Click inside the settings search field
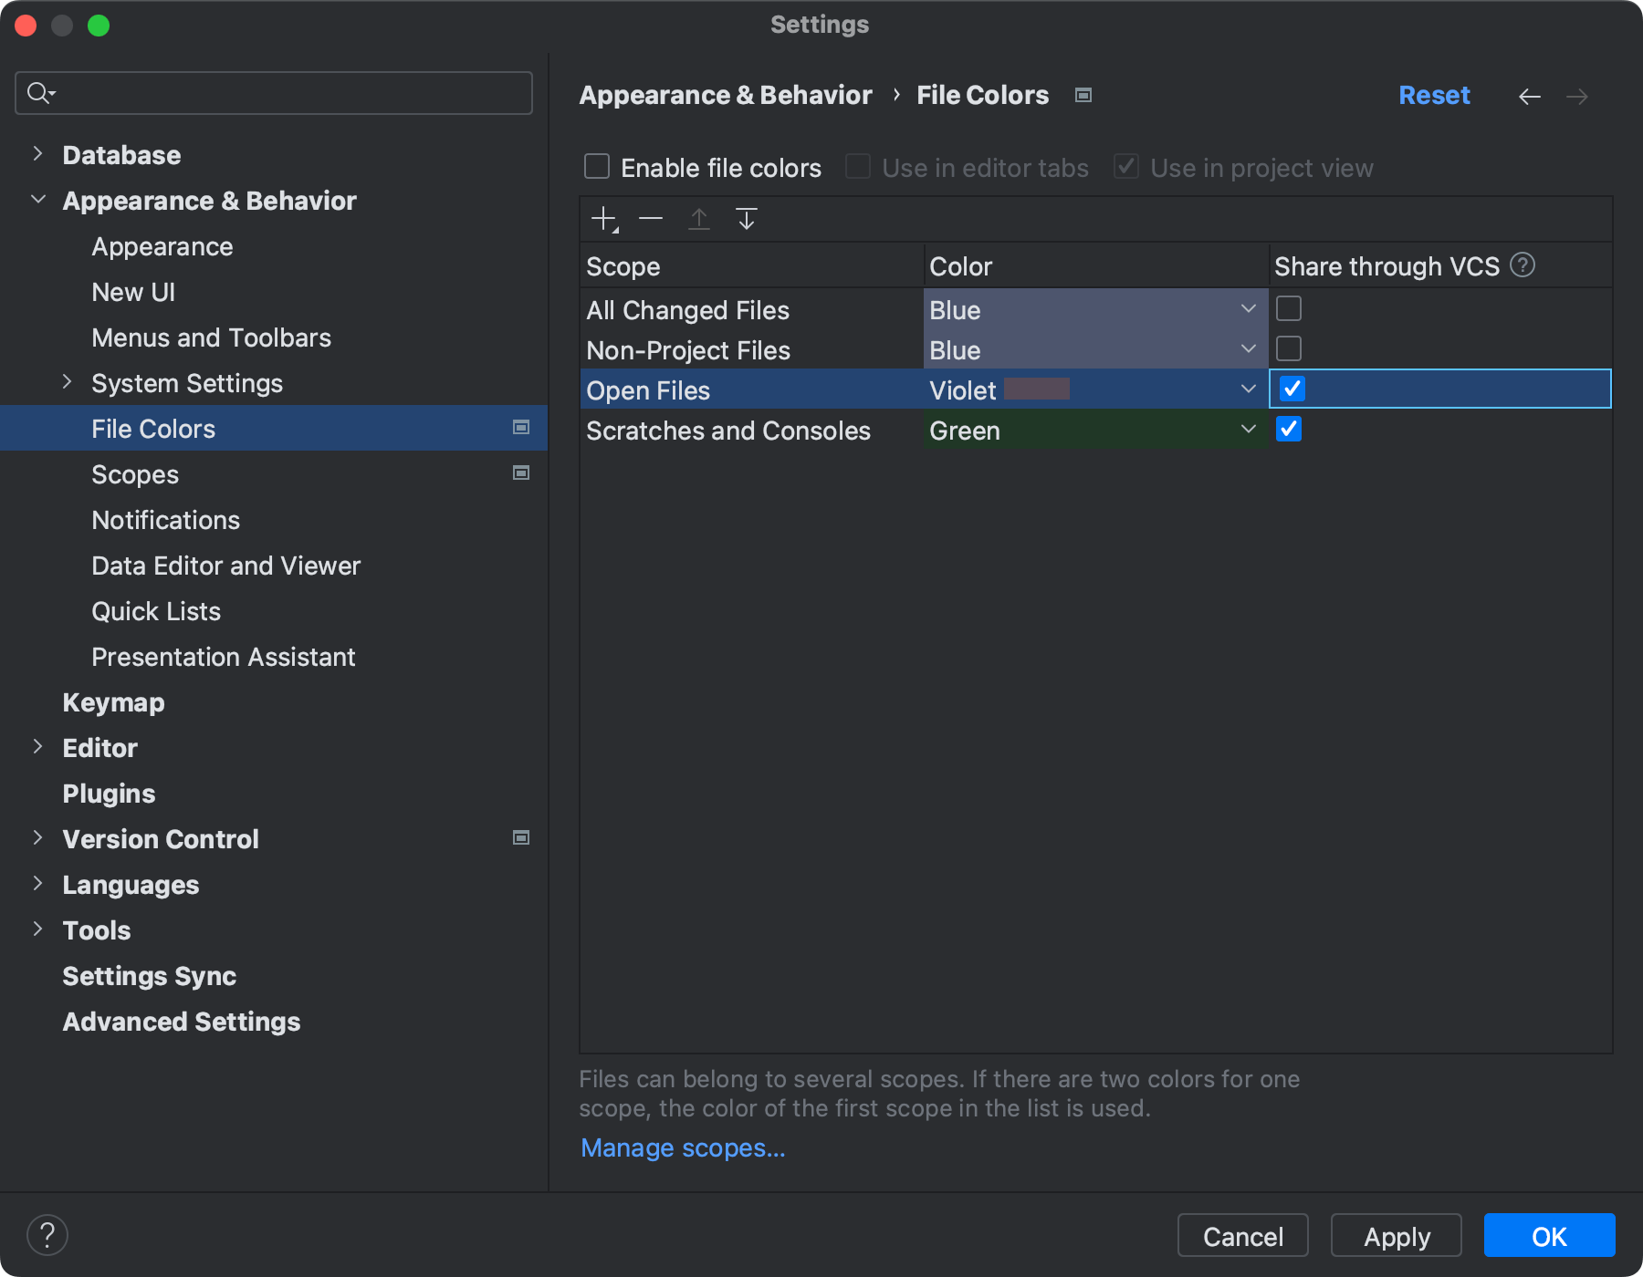The height and width of the screenshot is (1277, 1643). [274, 92]
